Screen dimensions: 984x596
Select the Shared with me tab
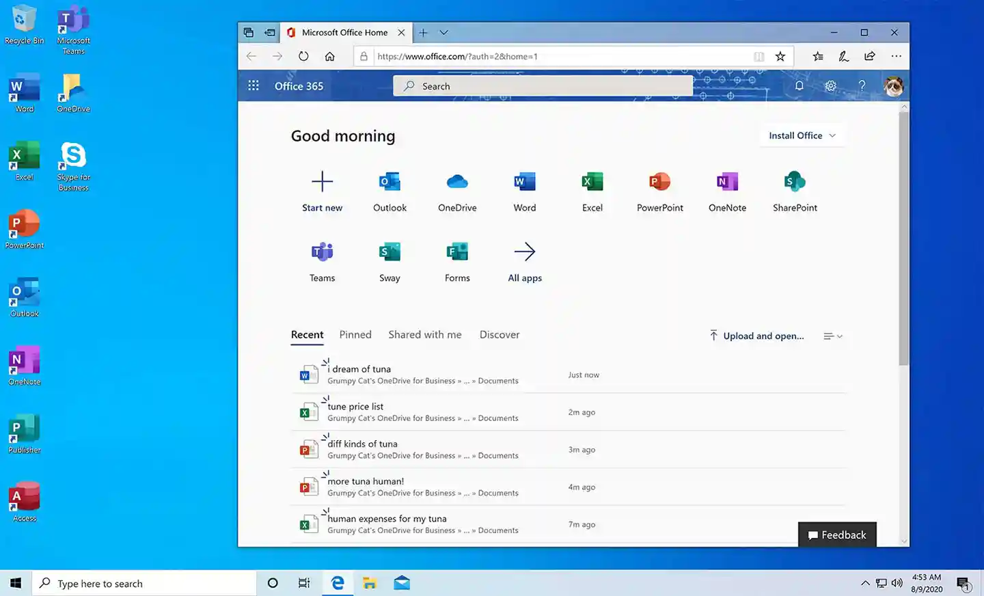point(425,335)
